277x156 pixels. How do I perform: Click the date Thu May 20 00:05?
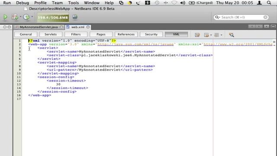235,3
